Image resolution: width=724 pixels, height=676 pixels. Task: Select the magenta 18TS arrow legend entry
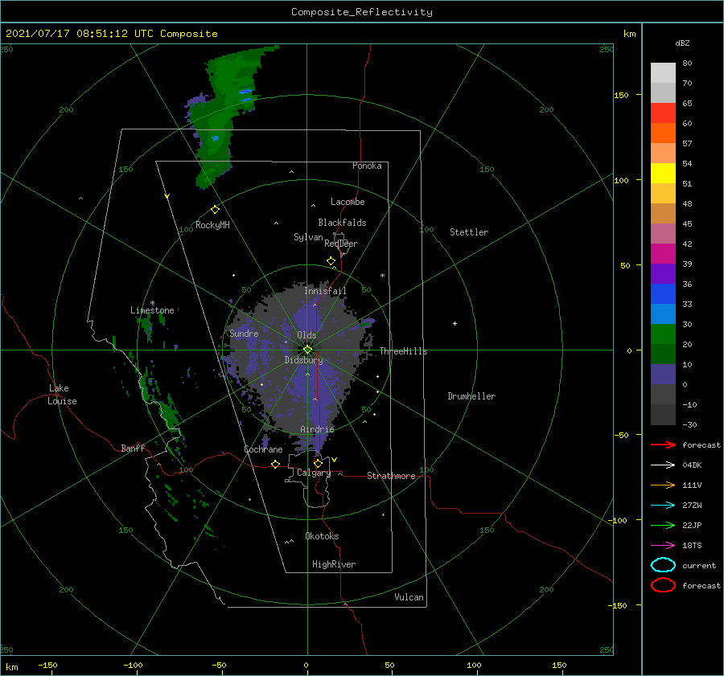click(663, 546)
